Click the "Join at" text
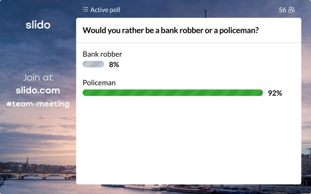This screenshot has height=194, width=311. coord(38,77)
